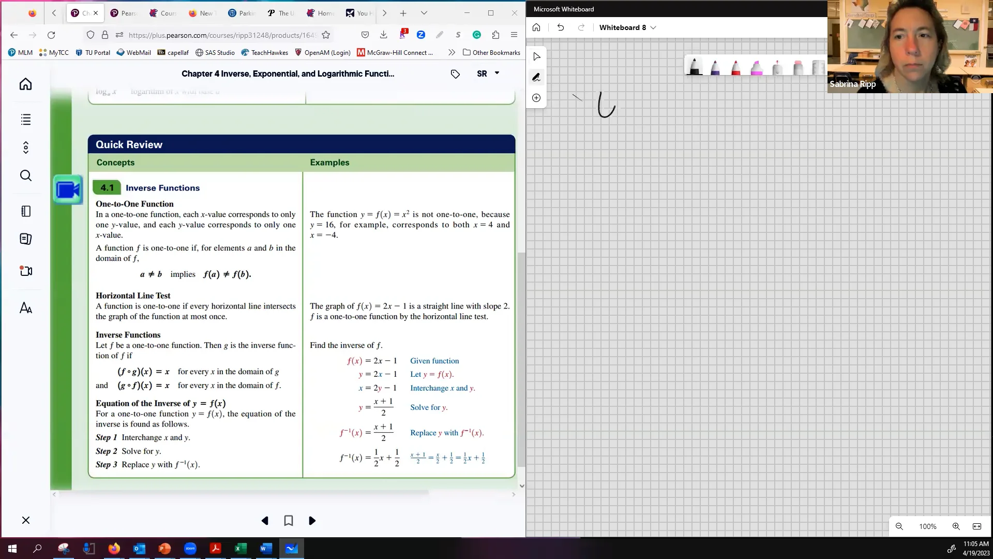Select the pointer tool in Whiteboard
Screen dimensions: 993x559
[x=536, y=56]
